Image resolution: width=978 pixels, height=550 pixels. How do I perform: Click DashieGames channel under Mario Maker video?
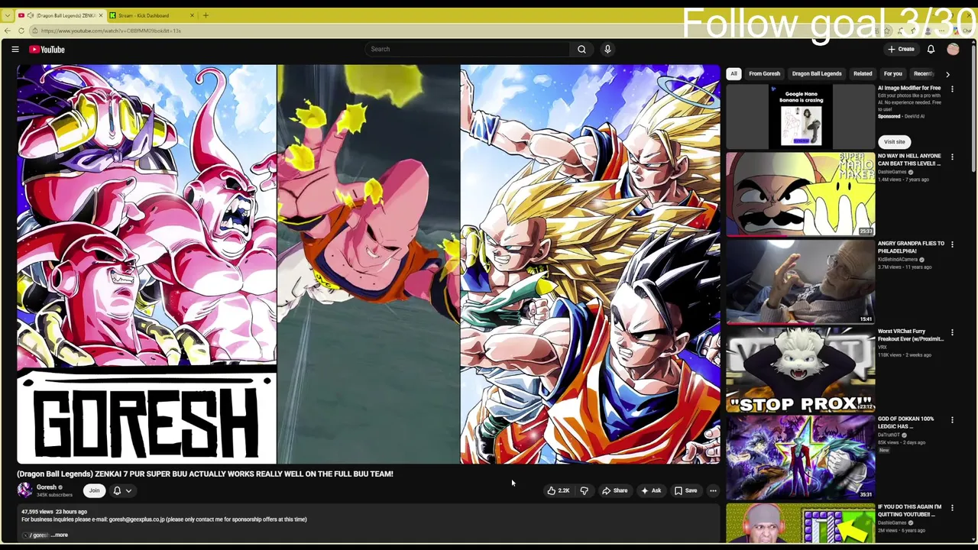(892, 172)
